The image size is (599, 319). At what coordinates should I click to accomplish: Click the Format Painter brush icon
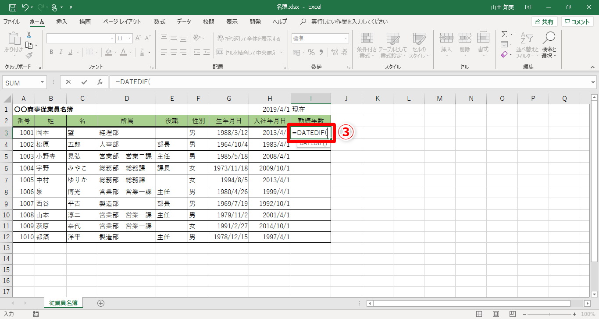29,55
